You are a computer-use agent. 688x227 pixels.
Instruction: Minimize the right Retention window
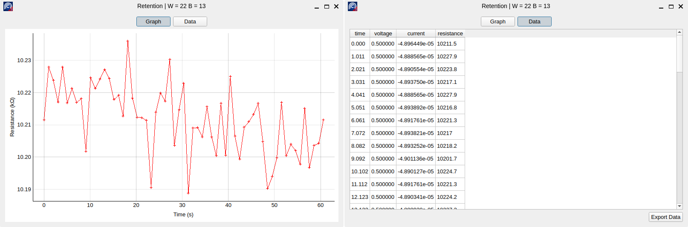[661, 7]
